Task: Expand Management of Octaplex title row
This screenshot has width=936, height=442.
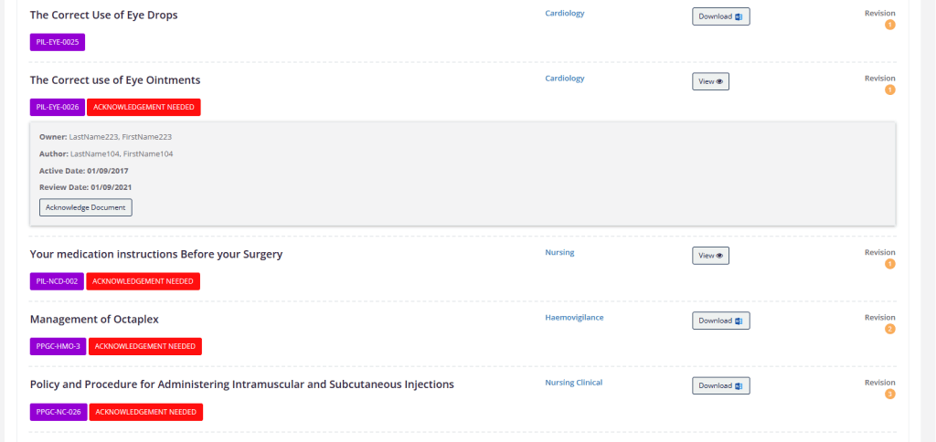Action: tap(94, 320)
